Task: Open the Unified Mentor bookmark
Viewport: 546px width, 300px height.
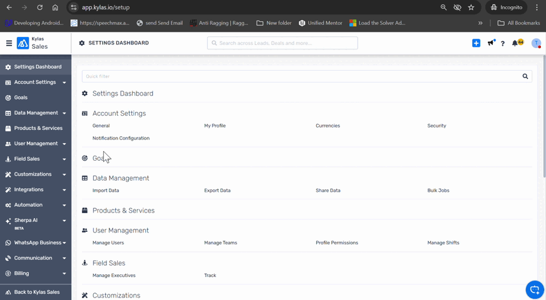Action: point(321,23)
